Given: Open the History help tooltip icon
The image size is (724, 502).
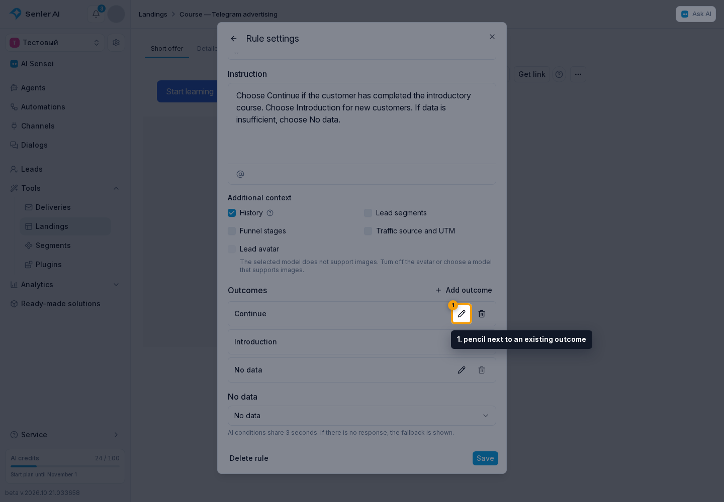Looking at the screenshot, I should pos(270,213).
